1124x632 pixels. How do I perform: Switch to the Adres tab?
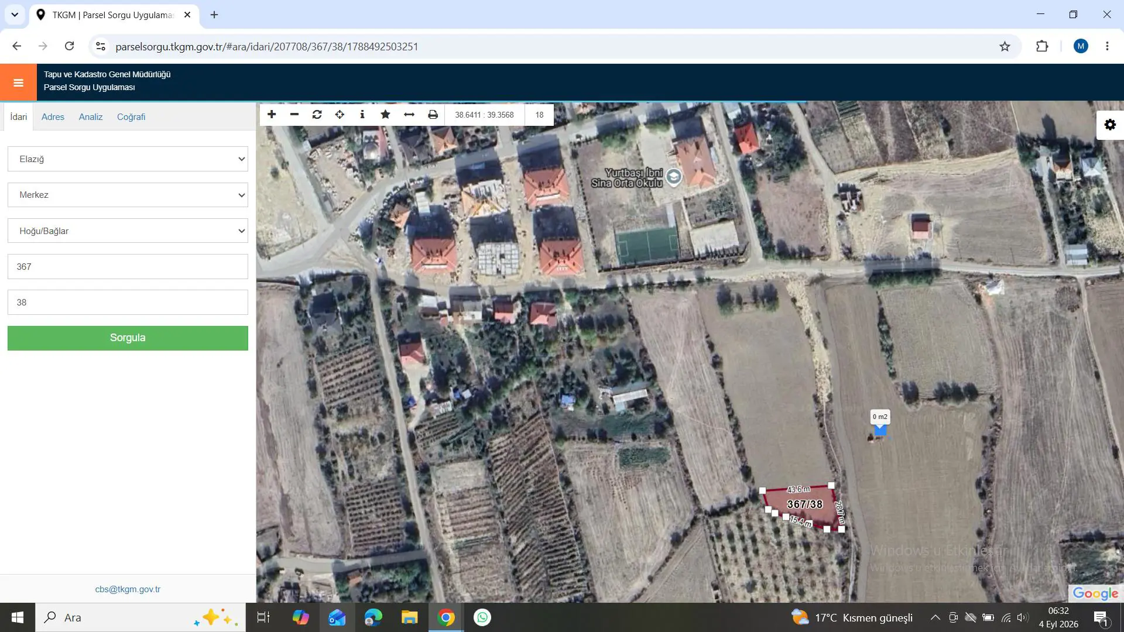[x=53, y=117]
